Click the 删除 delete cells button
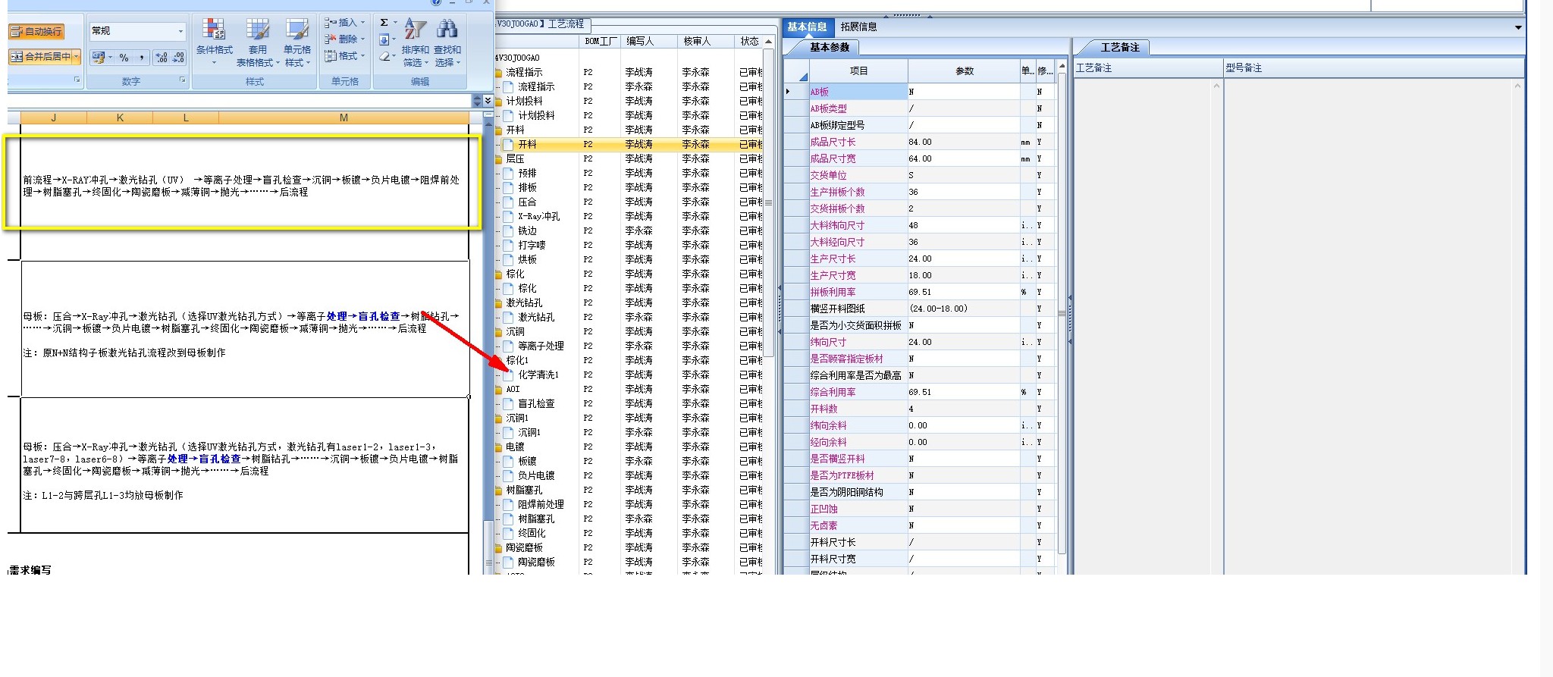Image resolution: width=1553 pixels, height=677 pixels. point(340,39)
